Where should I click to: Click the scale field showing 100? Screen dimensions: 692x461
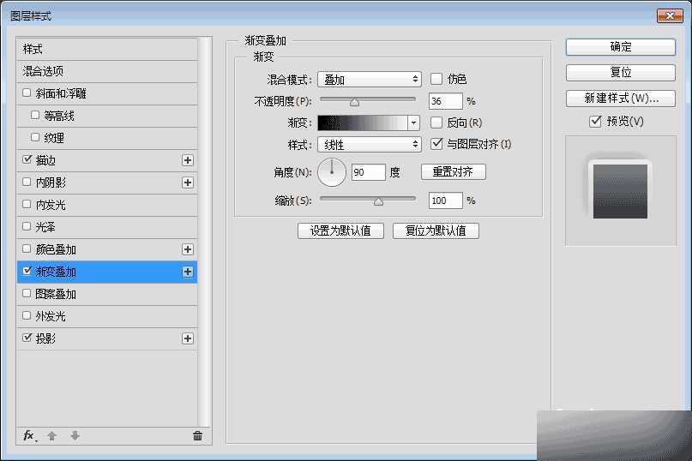(445, 201)
